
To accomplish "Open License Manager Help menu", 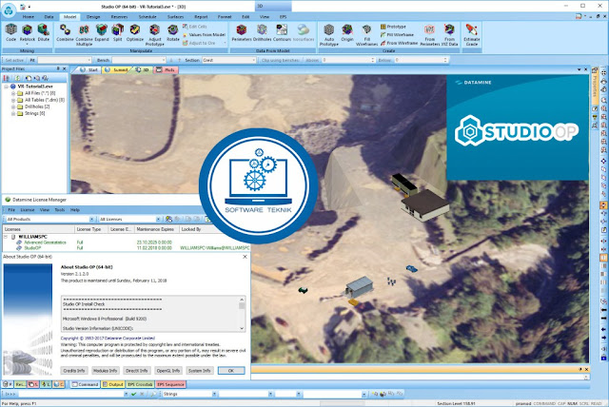I will pos(75,210).
